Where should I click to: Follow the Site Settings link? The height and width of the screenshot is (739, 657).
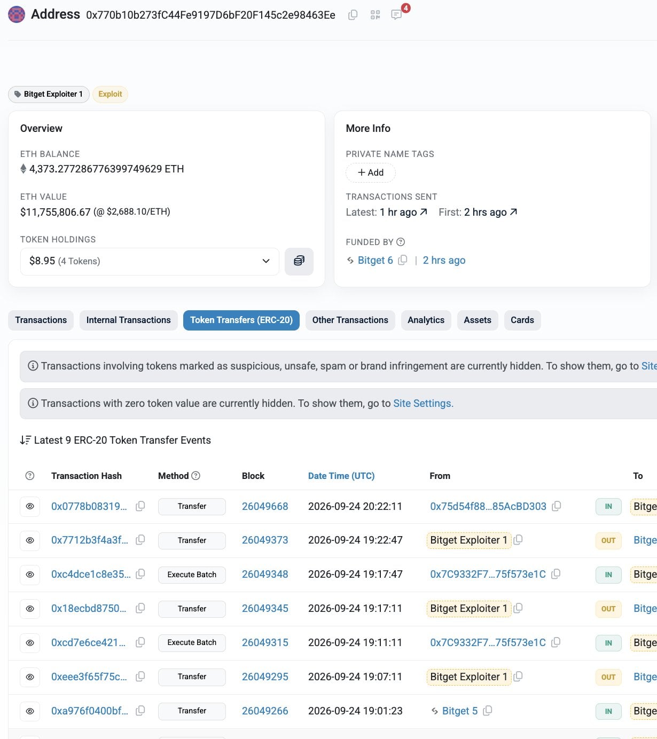(x=423, y=403)
